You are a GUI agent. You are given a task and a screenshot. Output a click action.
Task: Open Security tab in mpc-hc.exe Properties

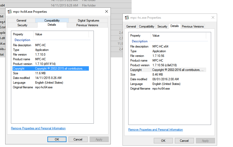point(162,26)
